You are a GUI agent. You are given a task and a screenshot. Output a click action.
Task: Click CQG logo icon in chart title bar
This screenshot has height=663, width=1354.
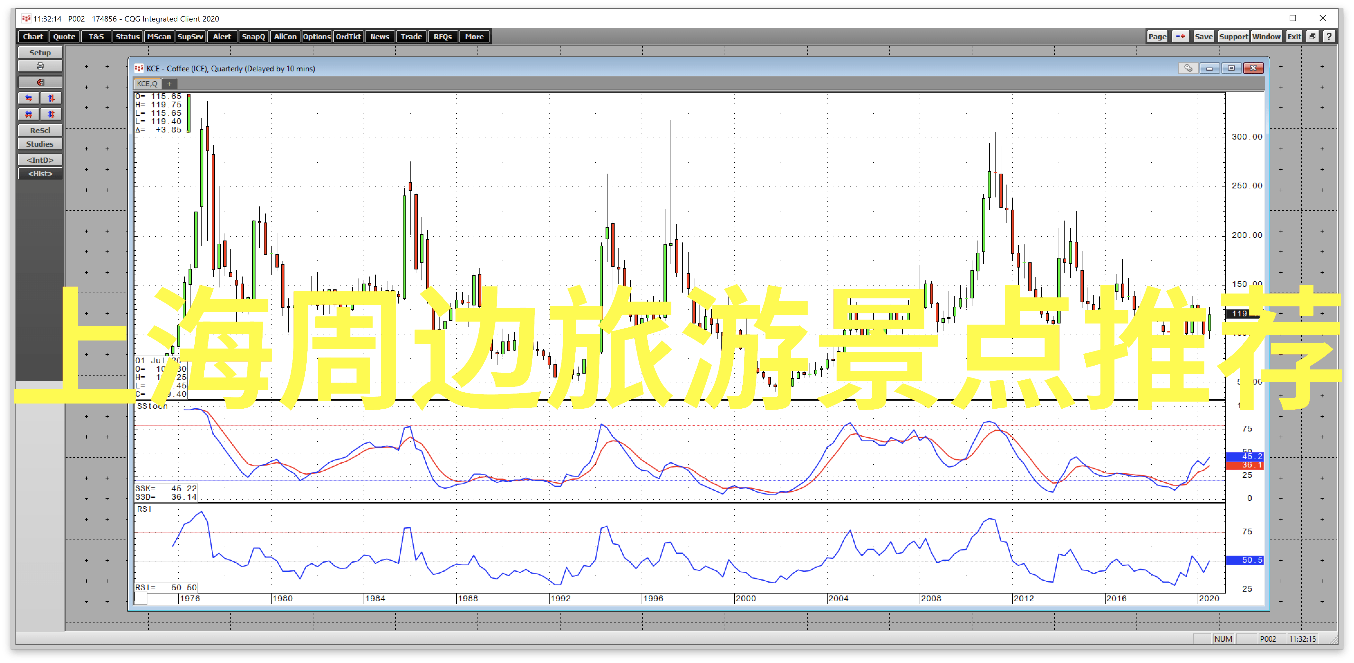pyautogui.click(x=139, y=68)
